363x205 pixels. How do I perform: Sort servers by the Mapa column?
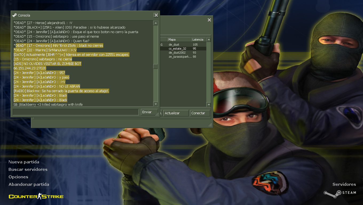coord(179,40)
